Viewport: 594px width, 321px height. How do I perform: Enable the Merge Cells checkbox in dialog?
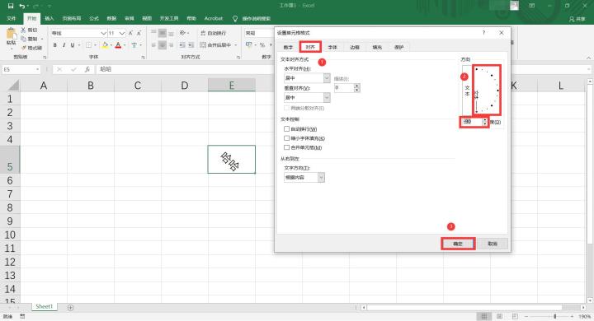[x=287, y=147]
